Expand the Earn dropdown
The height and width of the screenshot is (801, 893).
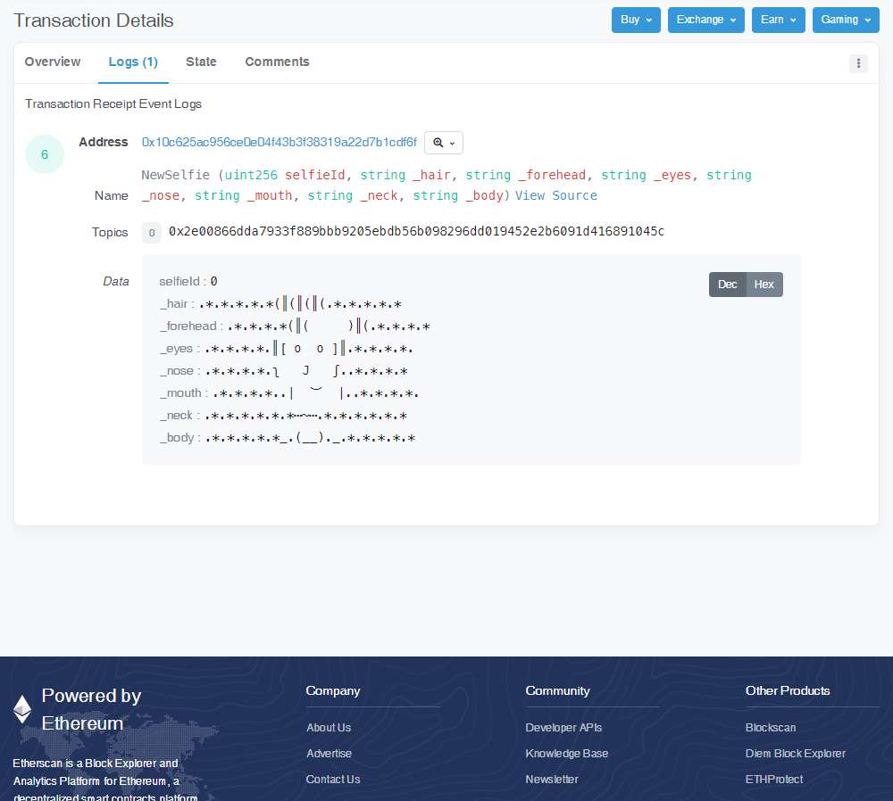point(778,20)
